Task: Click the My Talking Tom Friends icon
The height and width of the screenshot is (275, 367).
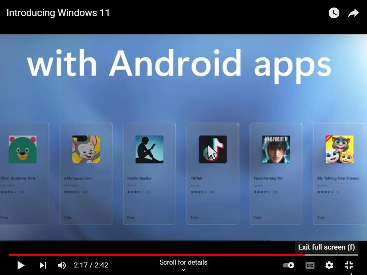Action: point(340,149)
